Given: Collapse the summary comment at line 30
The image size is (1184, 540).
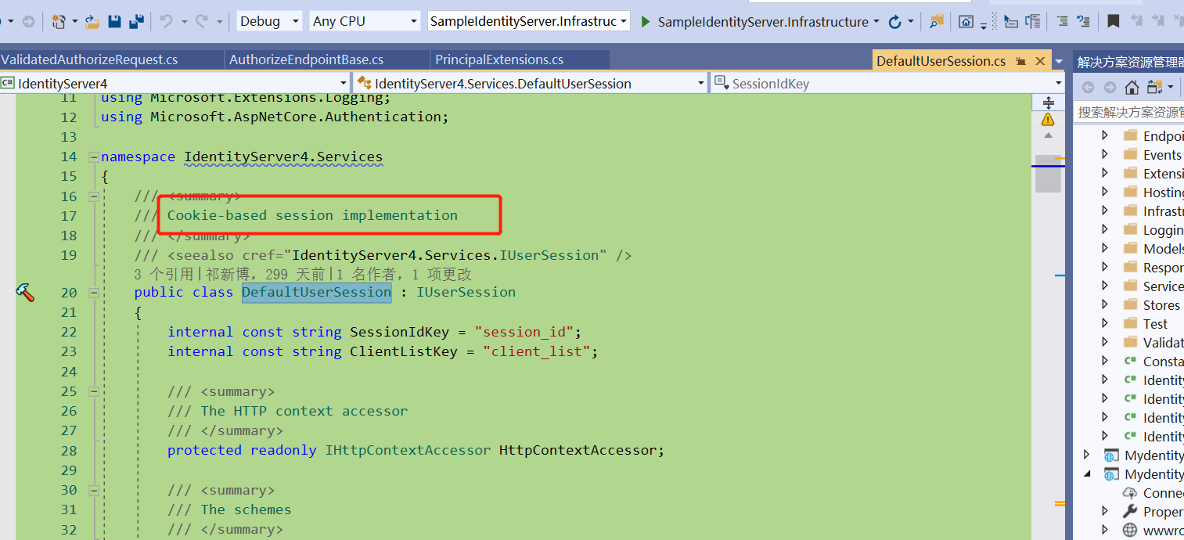Looking at the screenshot, I should [94, 490].
